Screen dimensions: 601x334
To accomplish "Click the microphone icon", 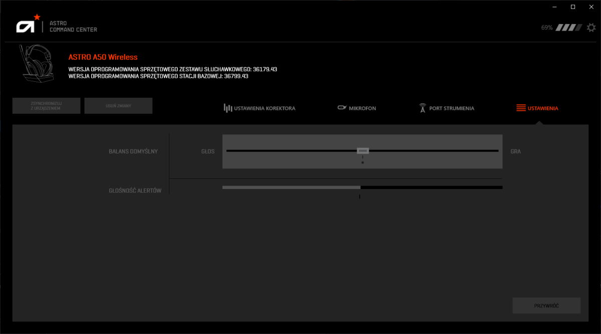I will coord(342,108).
